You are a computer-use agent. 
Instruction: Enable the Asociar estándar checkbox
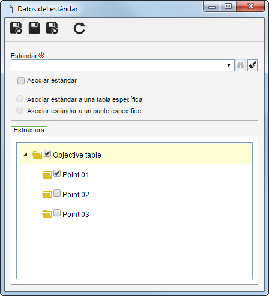[21, 81]
